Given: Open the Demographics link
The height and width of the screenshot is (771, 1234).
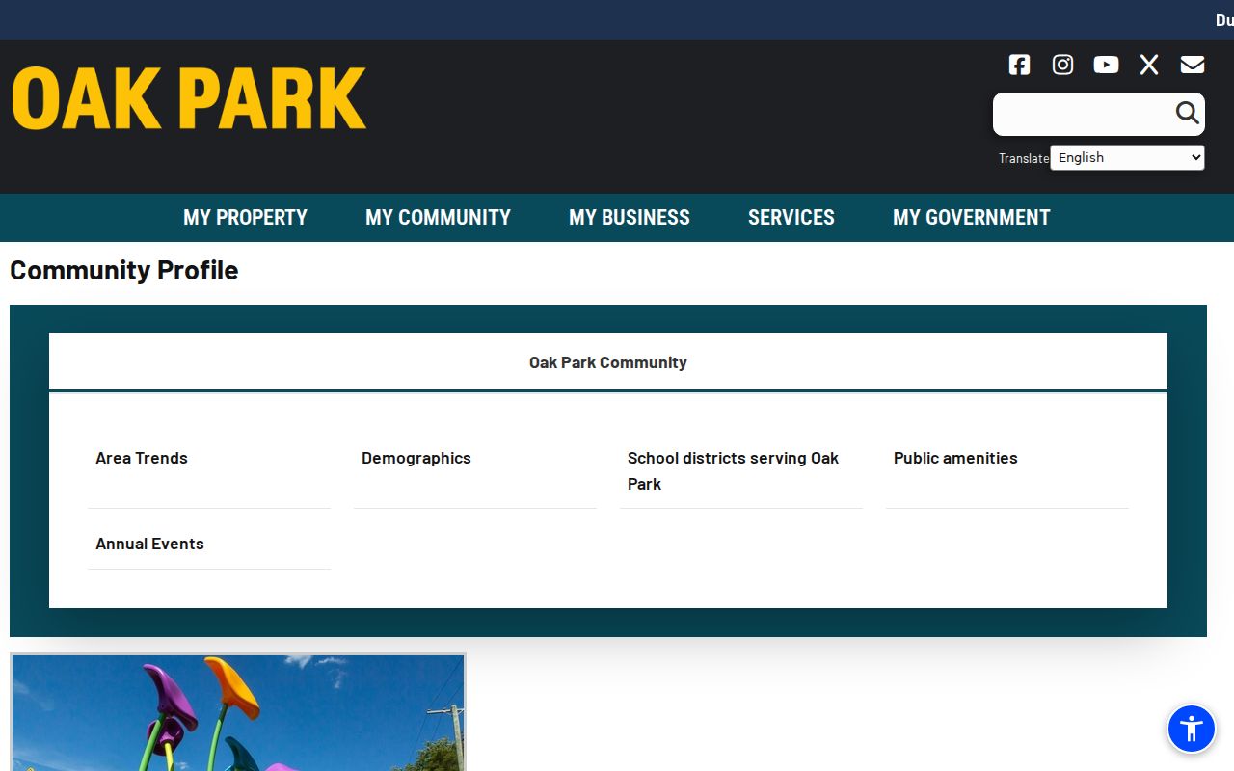Looking at the screenshot, I should (416, 458).
